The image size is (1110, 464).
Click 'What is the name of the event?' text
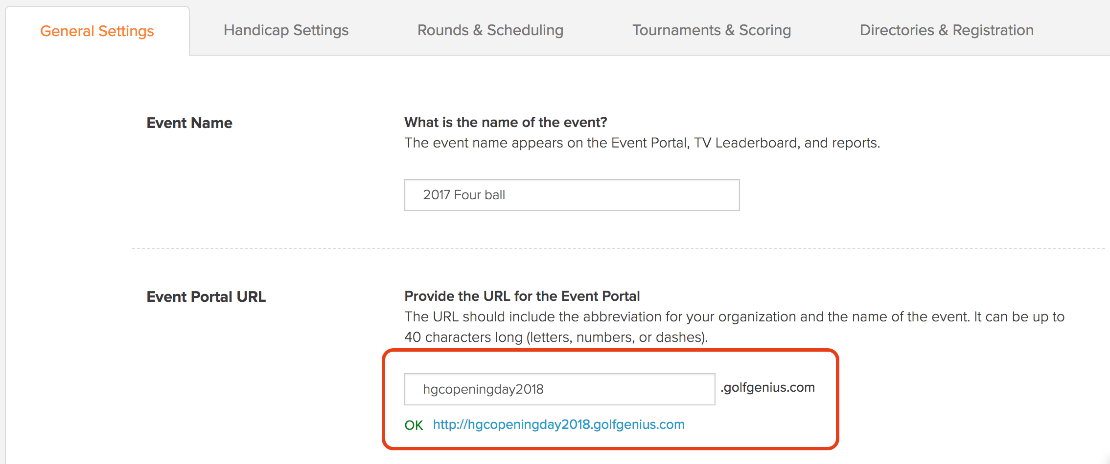pyautogui.click(x=506, y=122)
